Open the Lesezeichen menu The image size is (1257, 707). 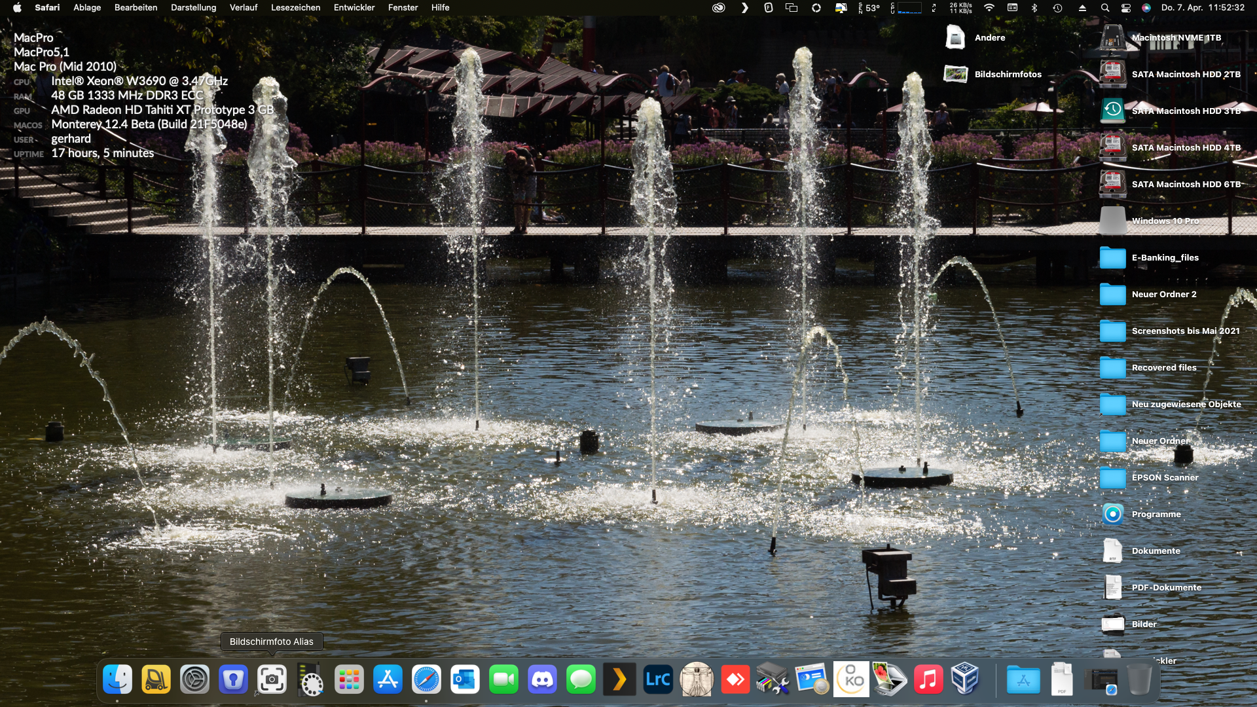point(295,8)
